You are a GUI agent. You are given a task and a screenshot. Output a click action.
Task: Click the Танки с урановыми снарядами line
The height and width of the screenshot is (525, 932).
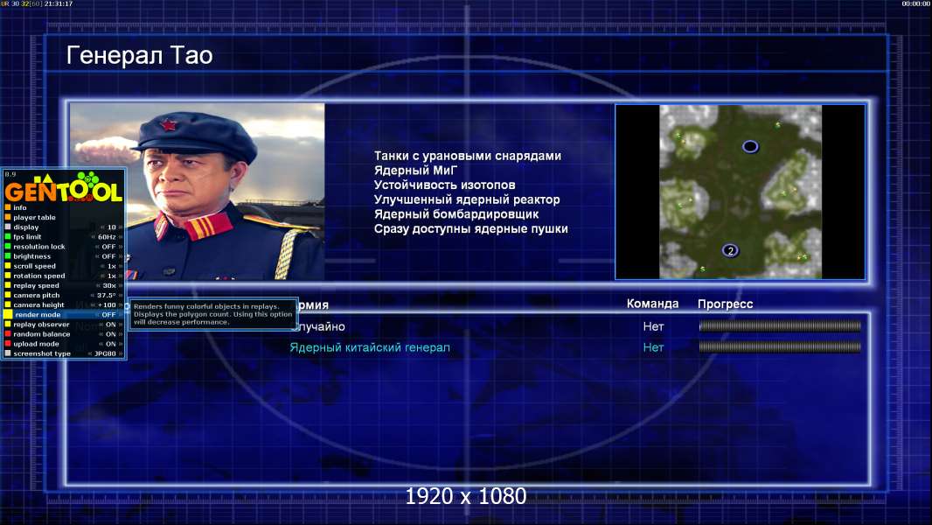(x=468, y=156)
